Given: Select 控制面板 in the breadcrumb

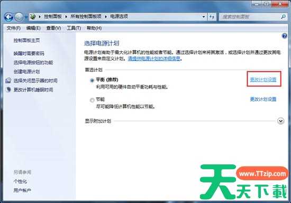Looking at the screenshot, I should click(x=53, y=16).
